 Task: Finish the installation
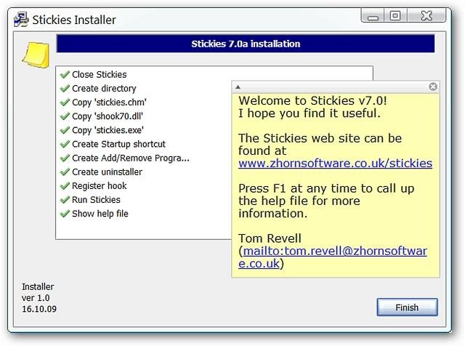(x=407, y=307)
